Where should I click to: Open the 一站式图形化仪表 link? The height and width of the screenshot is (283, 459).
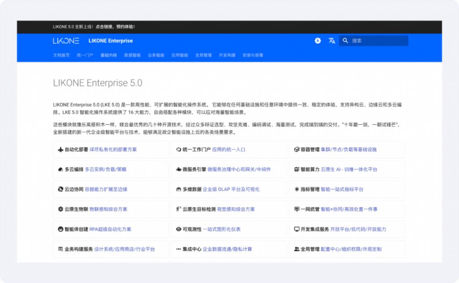221,229
